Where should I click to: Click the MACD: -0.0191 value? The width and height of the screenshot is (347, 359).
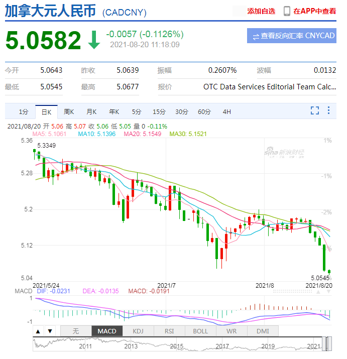149,291
